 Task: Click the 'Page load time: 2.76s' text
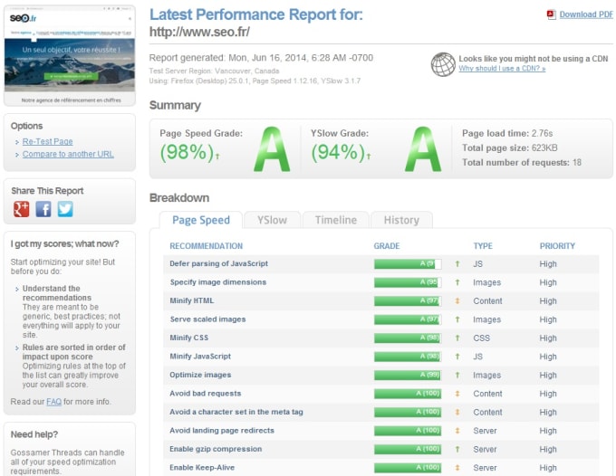pyautogui.click(x=507, y=133)
